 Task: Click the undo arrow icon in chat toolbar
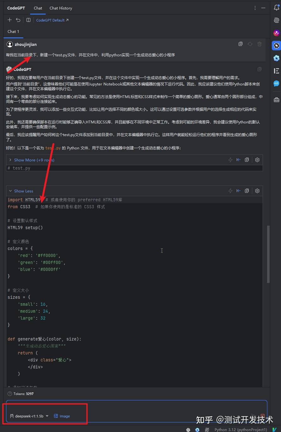point(18,20)
